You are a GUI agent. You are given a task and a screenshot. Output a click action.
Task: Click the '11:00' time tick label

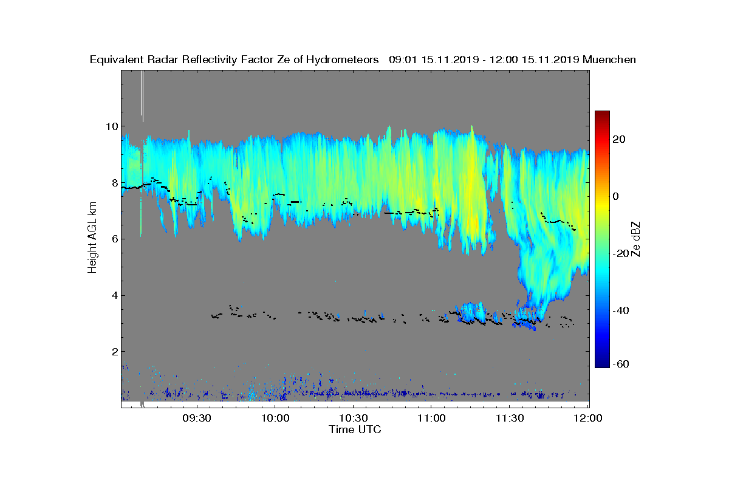(431, 419)
